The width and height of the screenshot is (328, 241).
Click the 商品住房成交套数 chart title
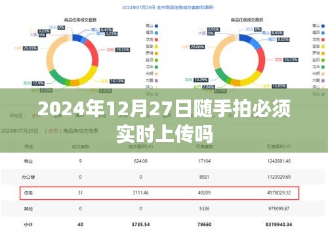tap(80, 20)
